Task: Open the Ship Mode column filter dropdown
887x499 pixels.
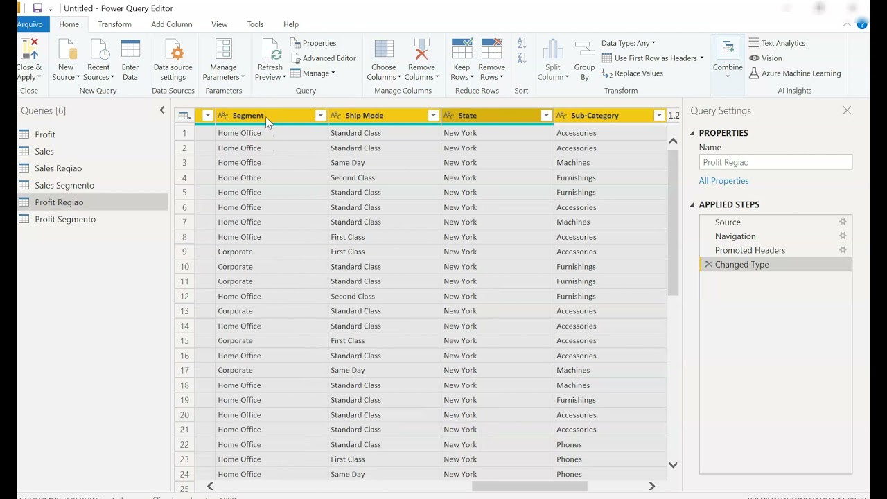Action: [x=433, y=116]
